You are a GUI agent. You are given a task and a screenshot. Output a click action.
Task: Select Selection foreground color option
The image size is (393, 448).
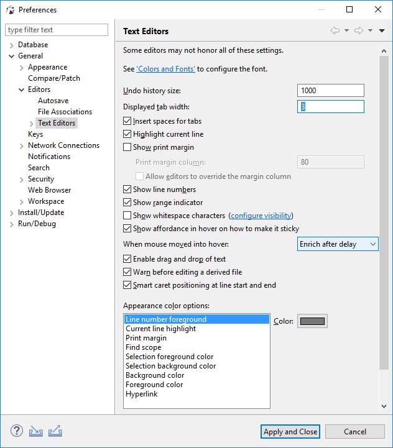coord(196,357)
